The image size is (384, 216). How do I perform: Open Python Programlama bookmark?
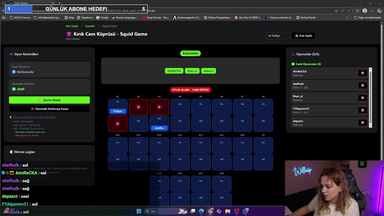[x=217, y=18]
